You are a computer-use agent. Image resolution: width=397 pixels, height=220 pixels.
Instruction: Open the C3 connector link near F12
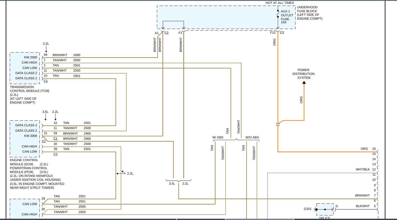[282, 32]
